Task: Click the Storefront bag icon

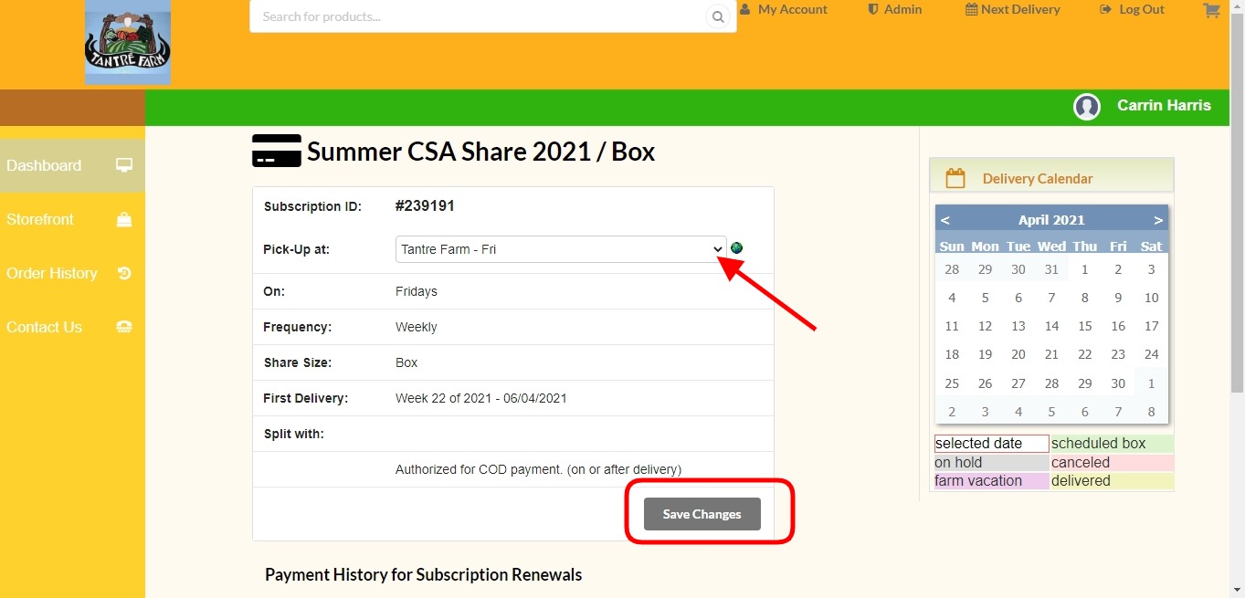Action: tap(124, 219)
